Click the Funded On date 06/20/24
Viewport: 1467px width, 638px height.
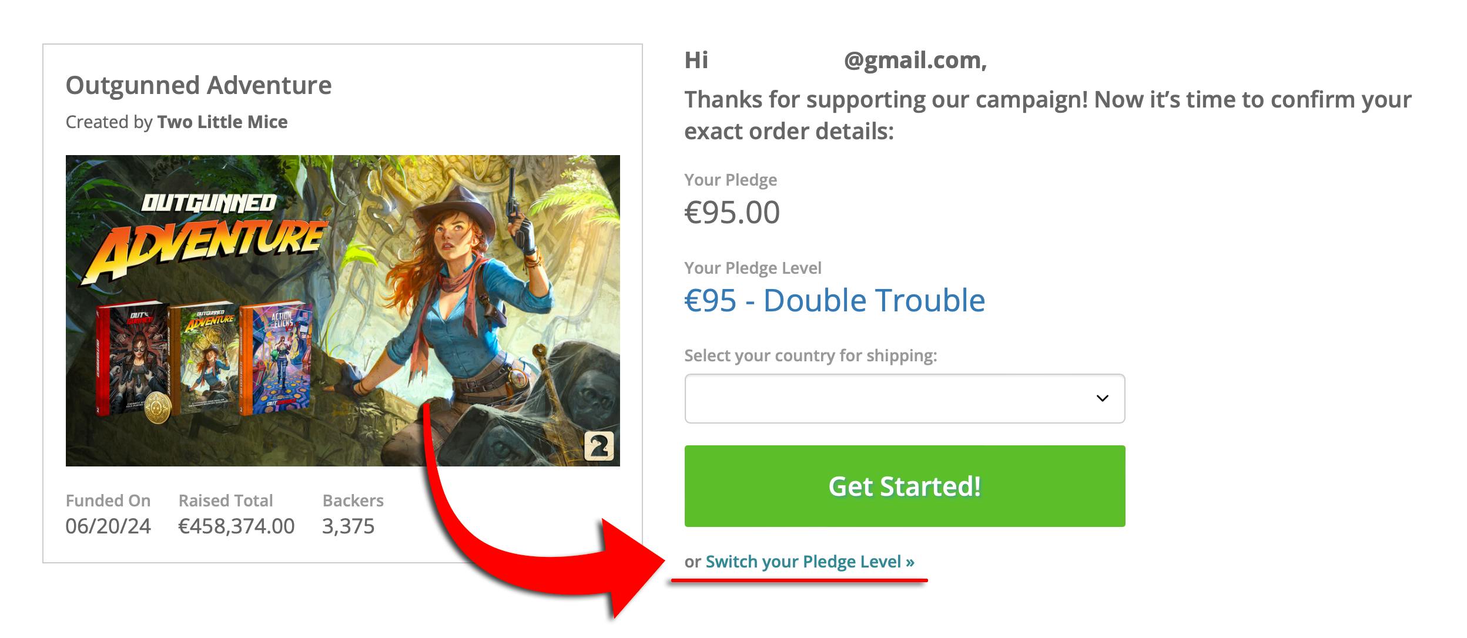(108, 526)
